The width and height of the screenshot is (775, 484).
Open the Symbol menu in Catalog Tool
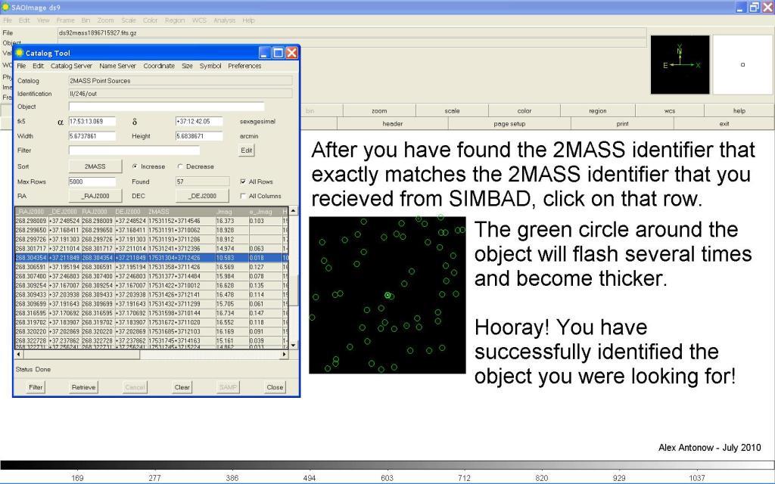[x=210, y=66]
